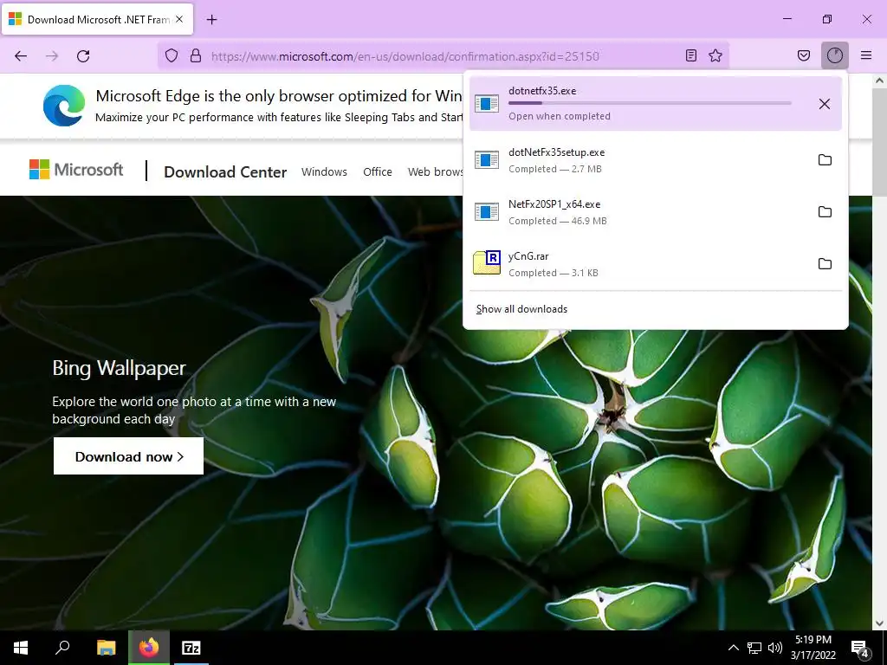This screenshot has height=665, width=887.
Task: Open folder containing yCnG.rar
Action: 825,264
